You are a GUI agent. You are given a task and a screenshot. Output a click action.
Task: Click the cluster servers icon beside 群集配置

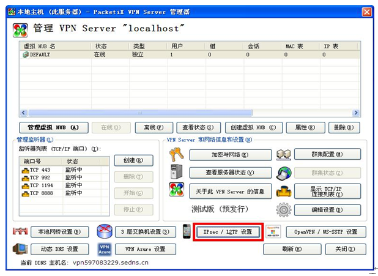[x=284, y=155]
